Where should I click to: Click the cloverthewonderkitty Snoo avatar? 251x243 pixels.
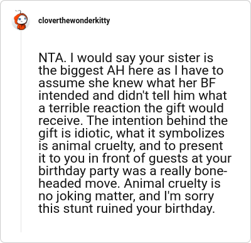tap(21, 21)
